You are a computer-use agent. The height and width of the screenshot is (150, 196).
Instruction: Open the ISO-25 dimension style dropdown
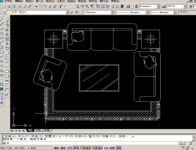(x=185, y=6)
